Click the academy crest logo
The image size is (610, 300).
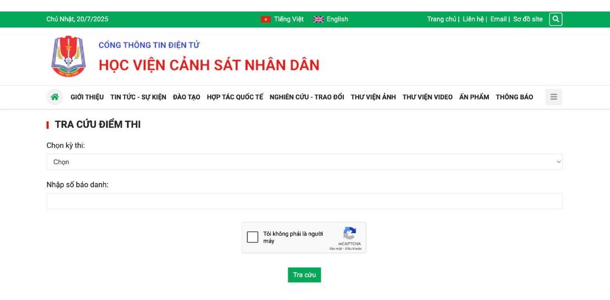pos(69,57)
